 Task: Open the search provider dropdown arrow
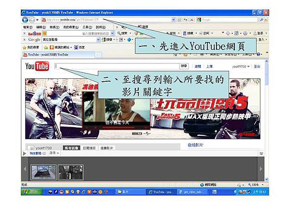[x=266, y=20]
